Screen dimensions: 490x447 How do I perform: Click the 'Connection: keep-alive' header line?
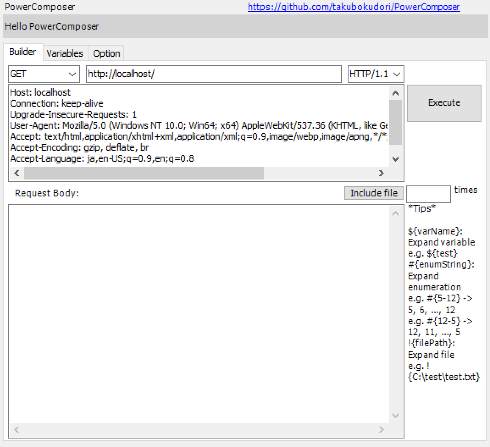coord(57,103)
